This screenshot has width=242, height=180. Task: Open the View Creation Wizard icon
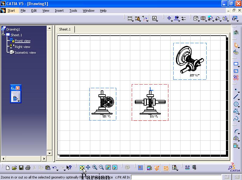tap(235, 18)
